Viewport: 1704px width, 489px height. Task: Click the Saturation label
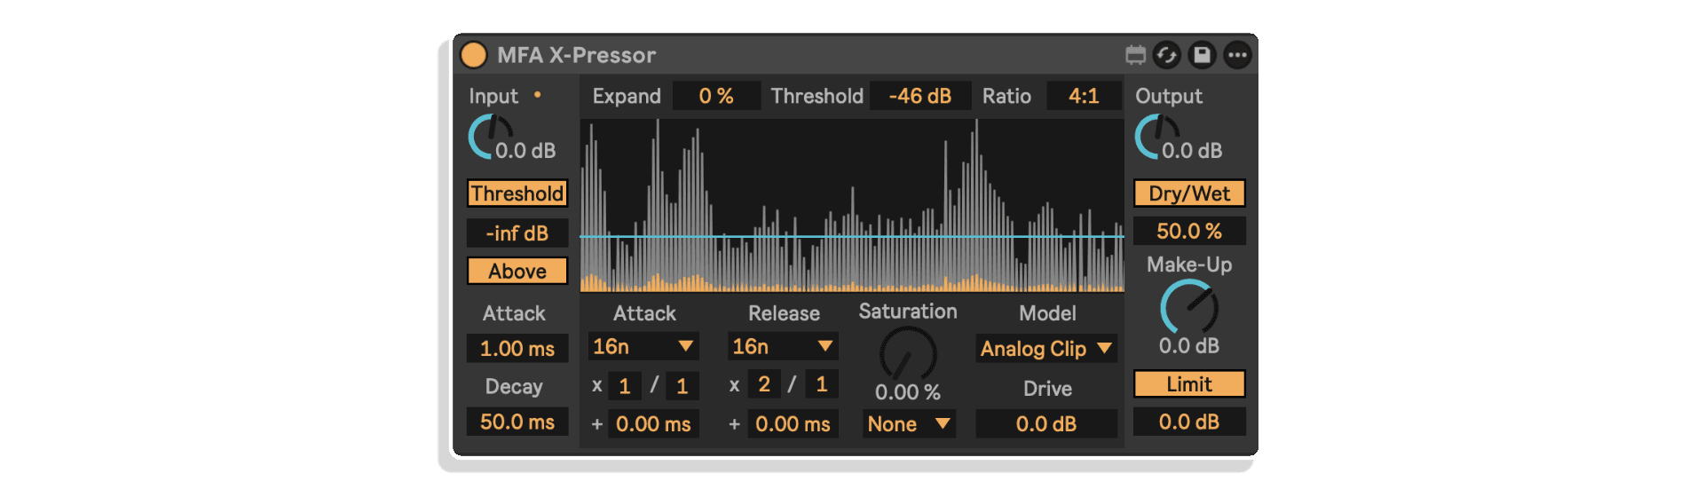point(908,312)
